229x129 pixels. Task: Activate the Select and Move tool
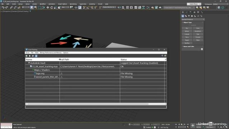pos(48,8)
